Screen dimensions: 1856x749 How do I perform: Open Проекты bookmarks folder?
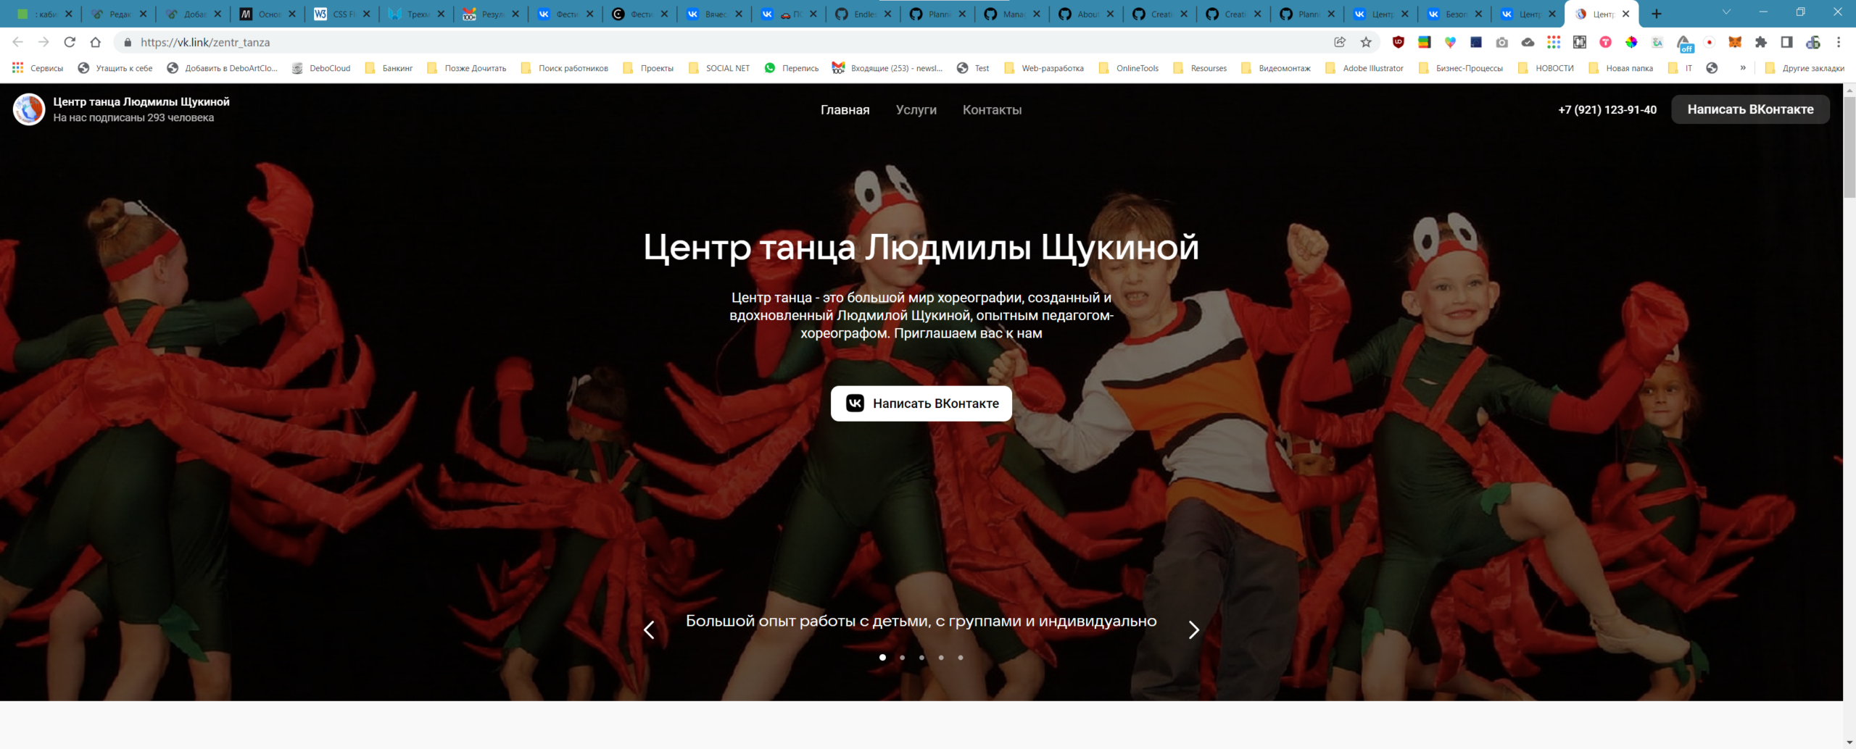tap(648, 68)
